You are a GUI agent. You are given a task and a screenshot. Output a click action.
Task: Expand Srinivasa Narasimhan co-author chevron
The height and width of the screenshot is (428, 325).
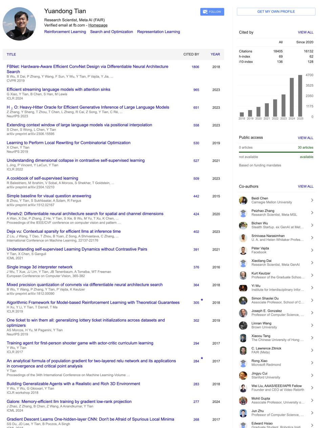click(312, 238)
